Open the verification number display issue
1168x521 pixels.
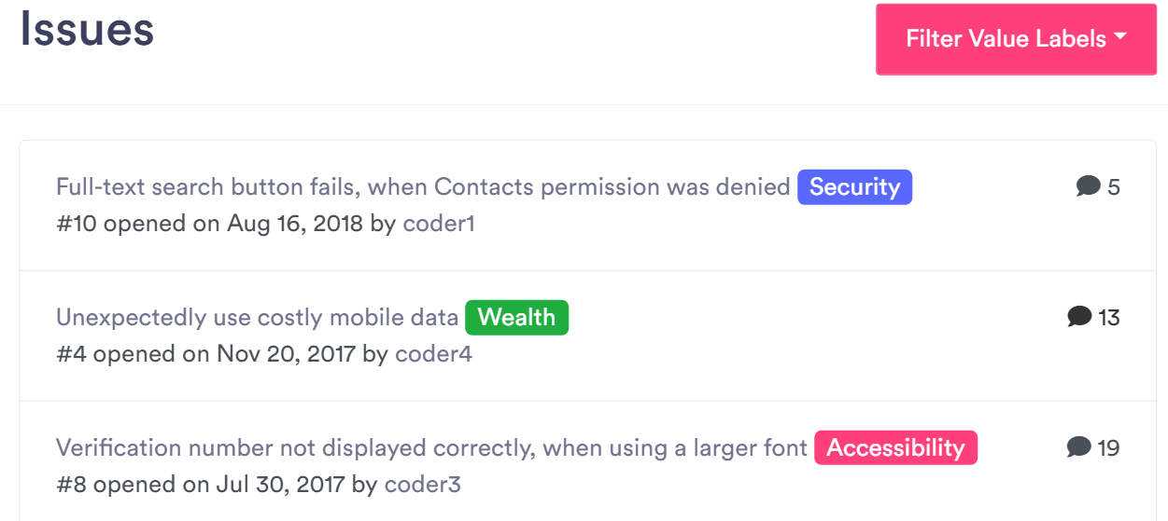(431, 448)
